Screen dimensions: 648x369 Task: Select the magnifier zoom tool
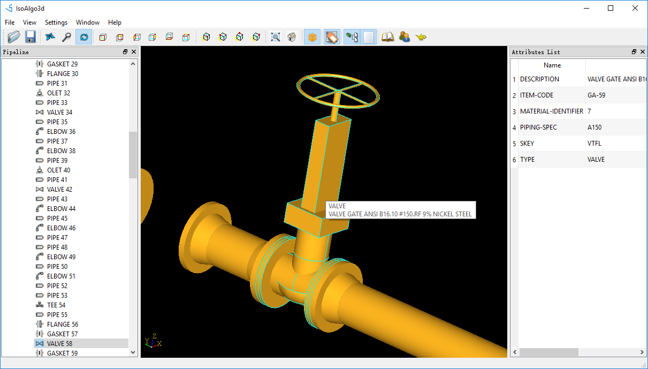click(66, 37)
